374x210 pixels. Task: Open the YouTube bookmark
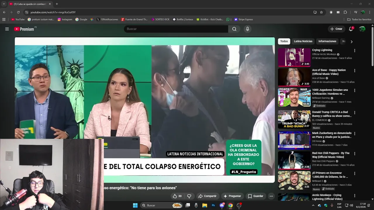tap(18, 20)
